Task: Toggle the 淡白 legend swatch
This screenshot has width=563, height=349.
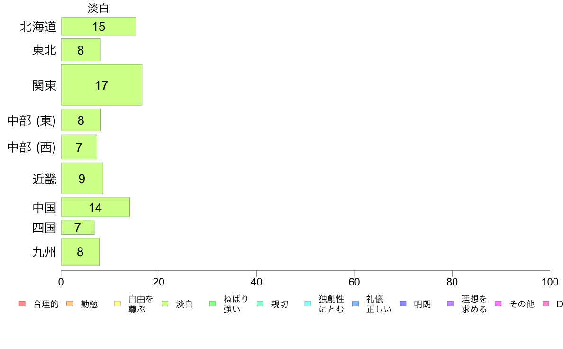Action: (x=165, y=303)
